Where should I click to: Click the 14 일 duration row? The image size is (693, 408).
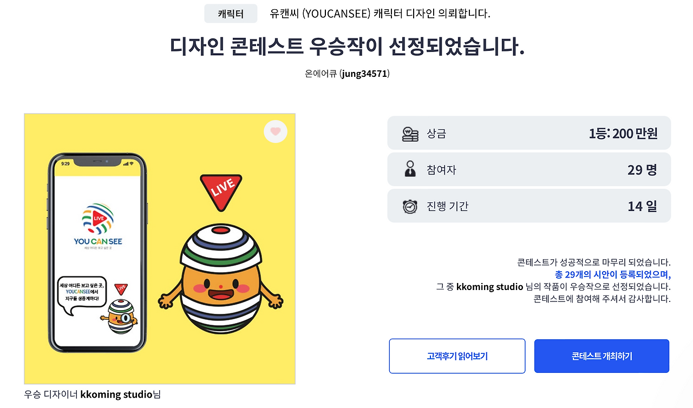tap(528, 205)
